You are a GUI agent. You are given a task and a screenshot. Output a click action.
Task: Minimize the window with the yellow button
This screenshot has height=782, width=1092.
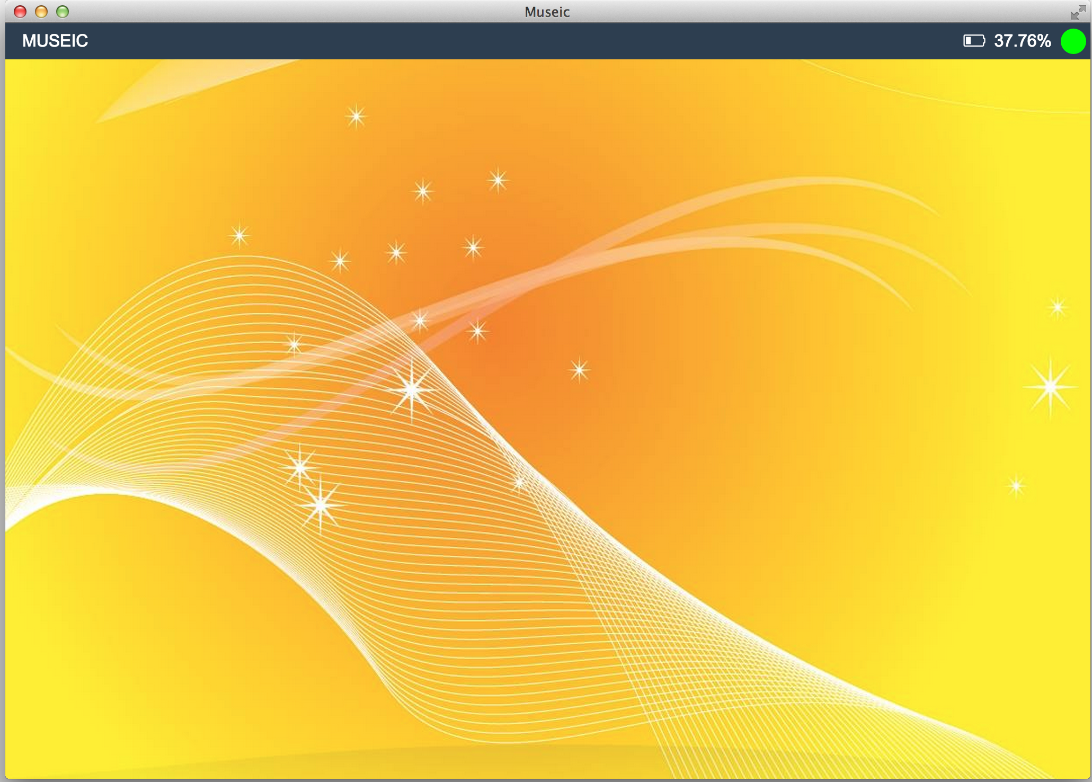[41, 12]
